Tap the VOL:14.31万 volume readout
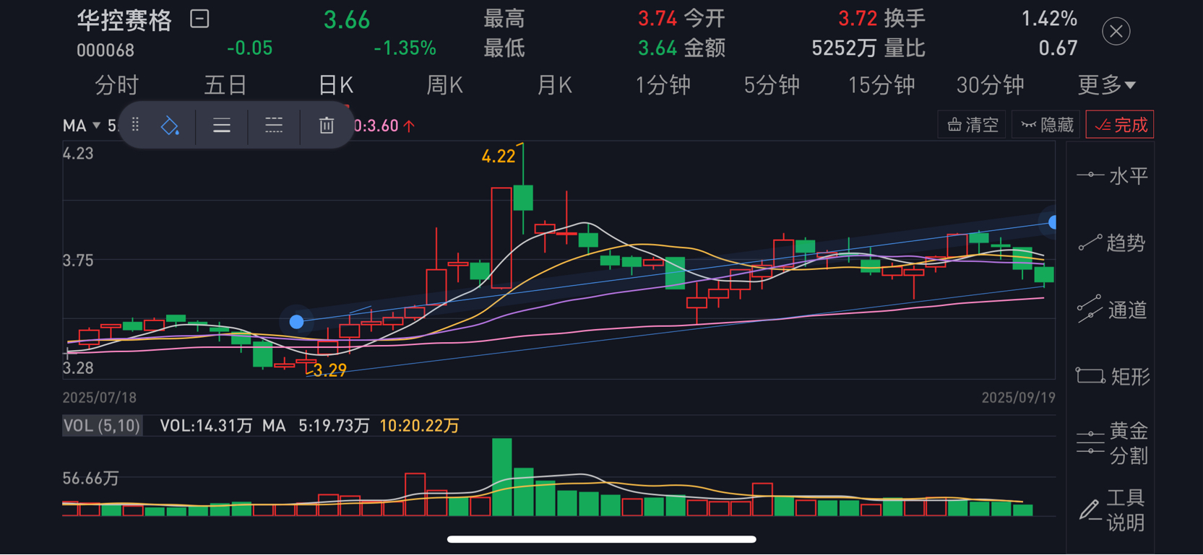 206,426
